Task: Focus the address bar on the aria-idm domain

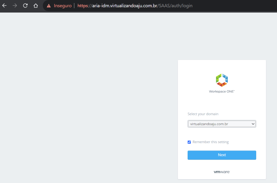Action: click(125, 6)
